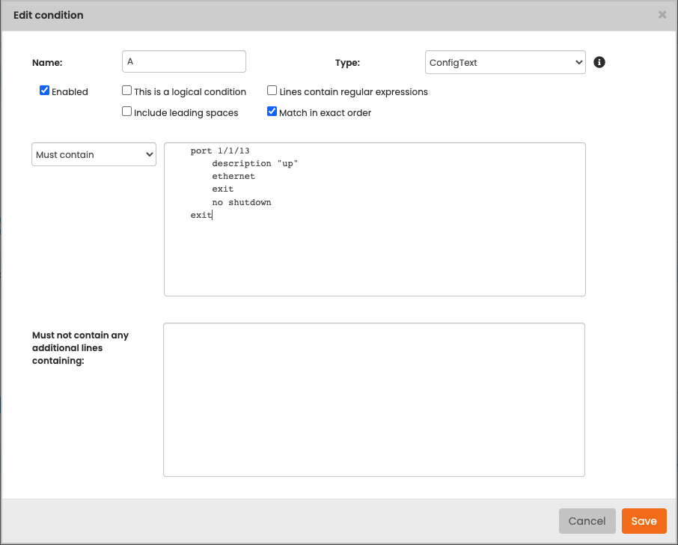Click the 'Name:' field label
The width and height of the screenshot is (678, 545).
[x=47, y=63]
